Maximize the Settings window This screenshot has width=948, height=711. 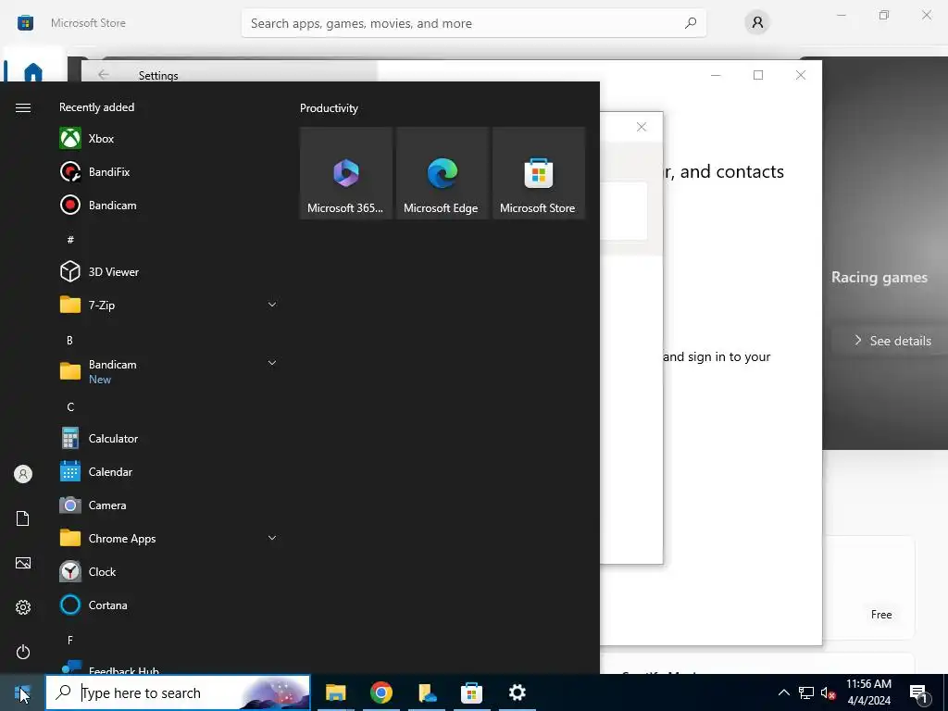point(758,75)
